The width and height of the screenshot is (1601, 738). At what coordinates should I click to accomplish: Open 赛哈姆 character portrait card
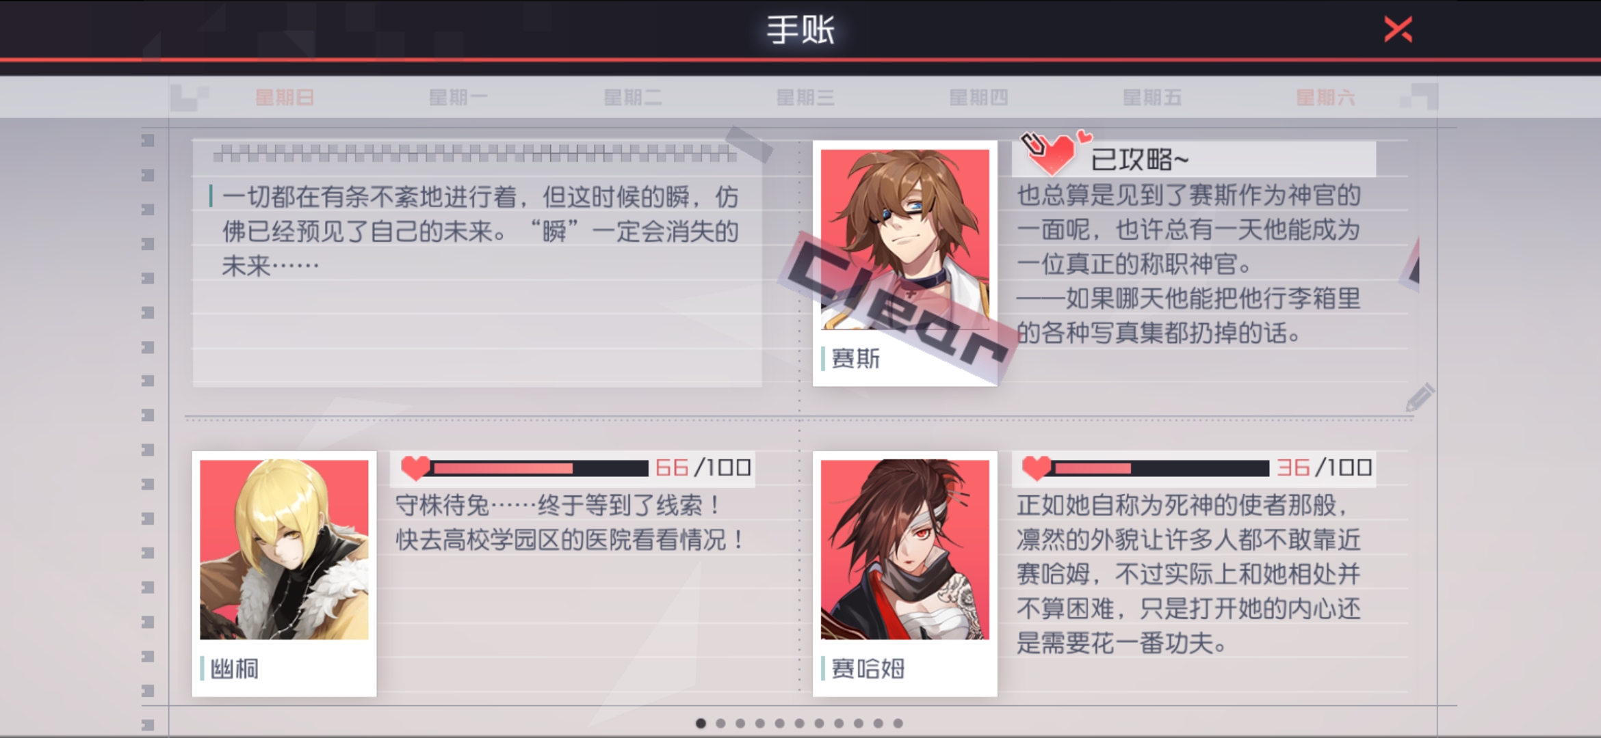[904, 573]
